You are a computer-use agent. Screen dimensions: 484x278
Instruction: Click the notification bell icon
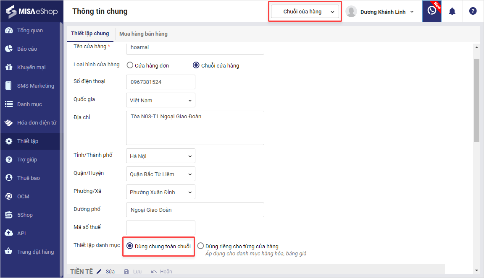(x=452, y=11)
